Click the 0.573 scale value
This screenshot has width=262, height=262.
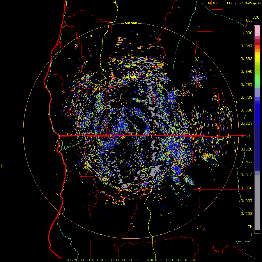[x=247, y=136]
